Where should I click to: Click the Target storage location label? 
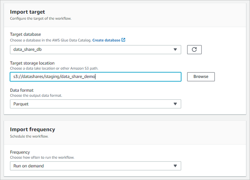tap(32, 63)
